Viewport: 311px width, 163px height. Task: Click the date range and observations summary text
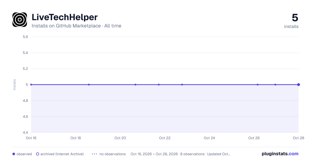click(x=180, y=154)
